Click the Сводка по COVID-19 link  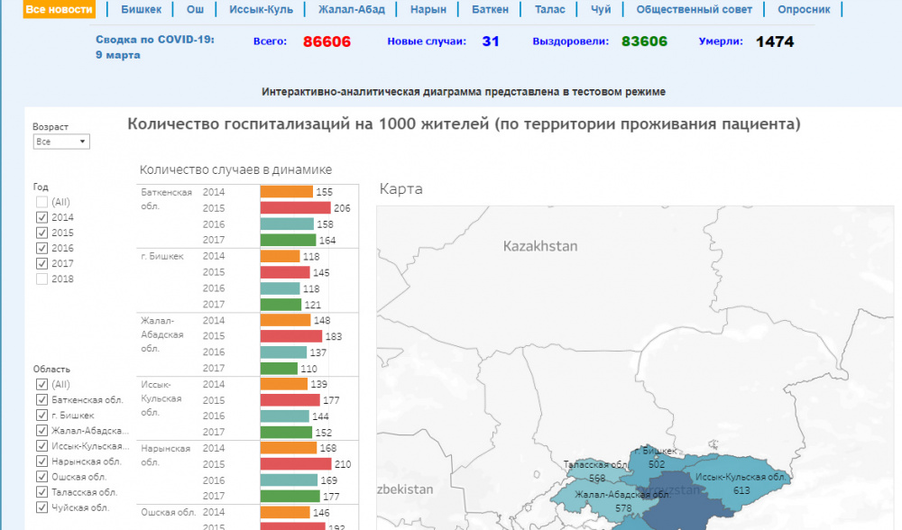coord(154,41)
